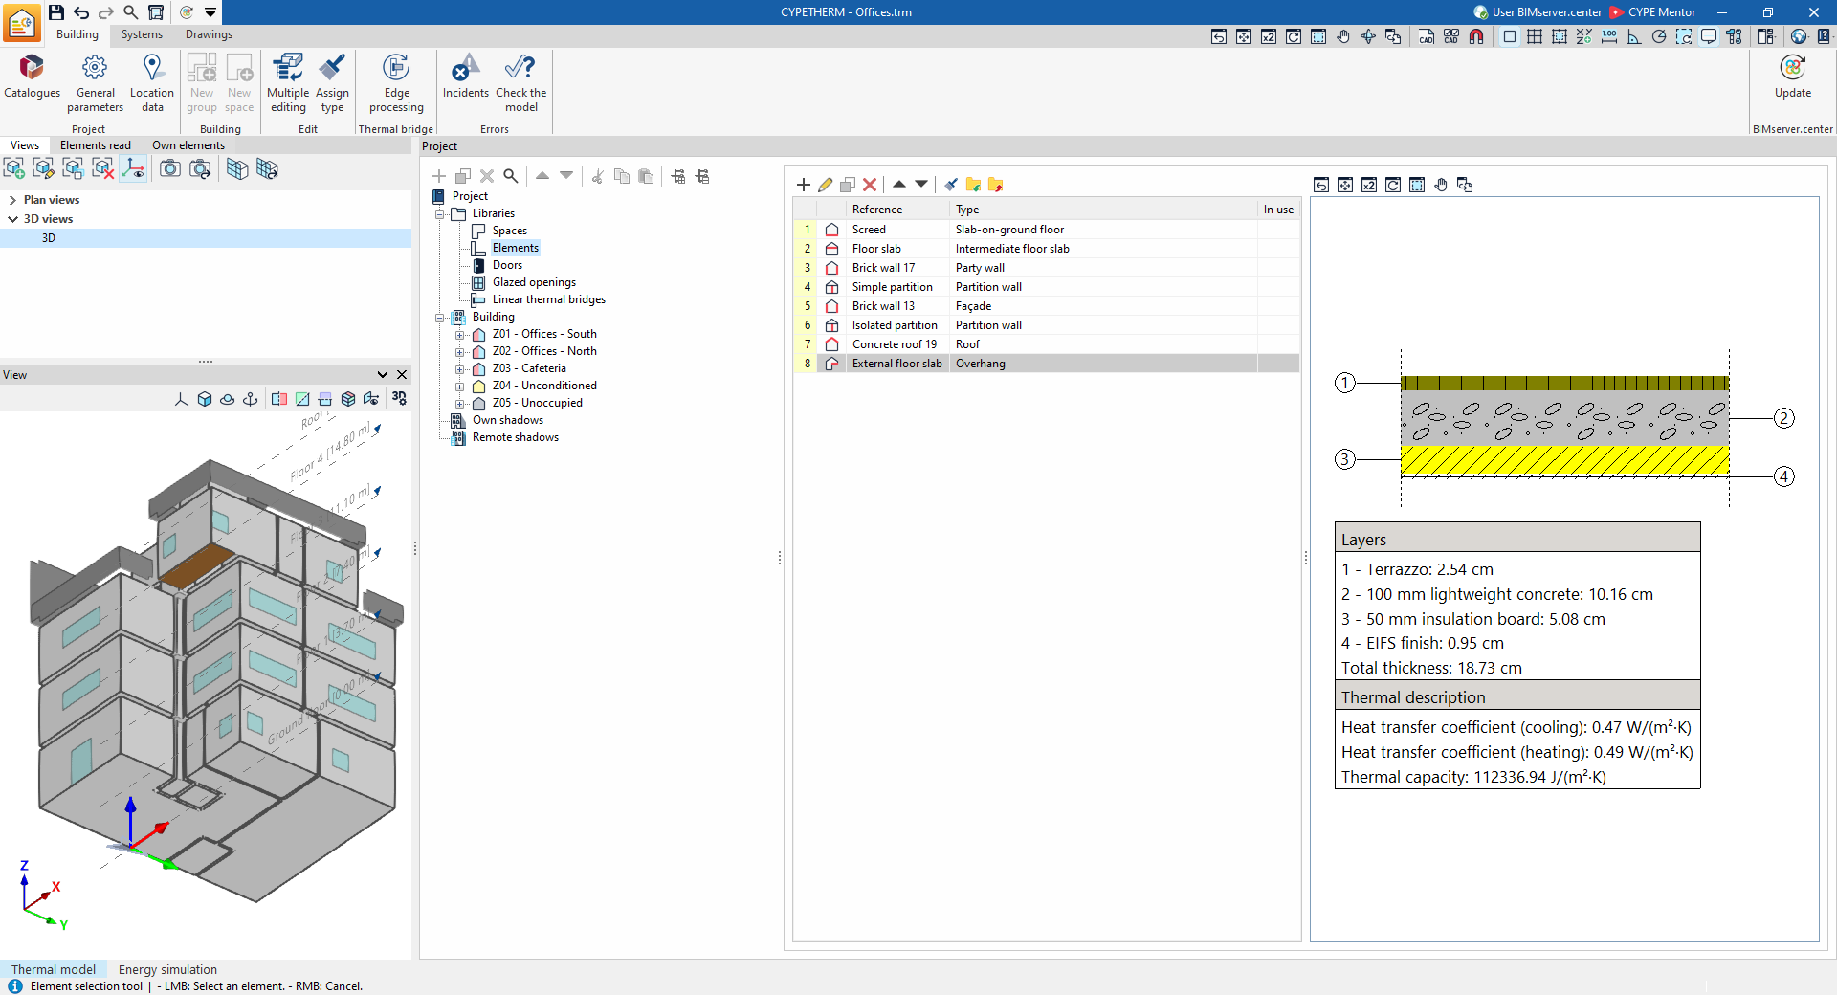
Task: Add a new element with plus icon
Action: pos(803,185)
